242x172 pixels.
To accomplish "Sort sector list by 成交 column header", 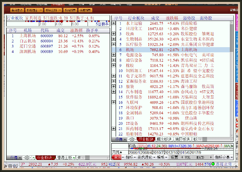I will (x=155, y=18).
